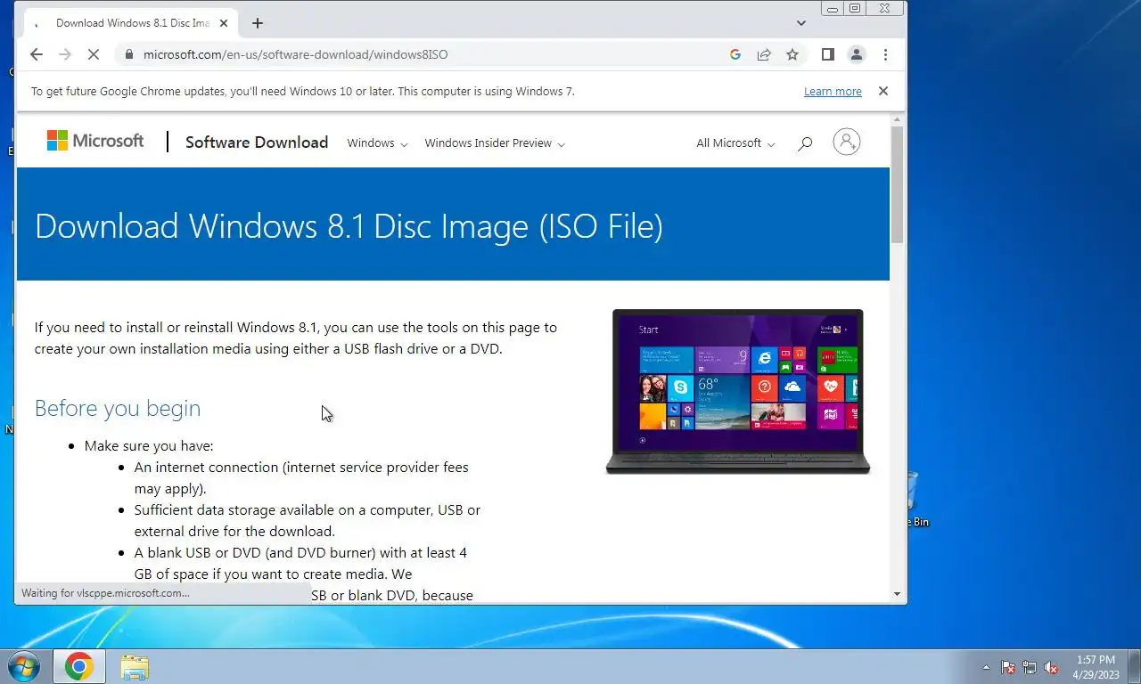This screenshot has width=1141, height=684.
Task: Click the page vertical scrollbar thumb
Action: 897,184
